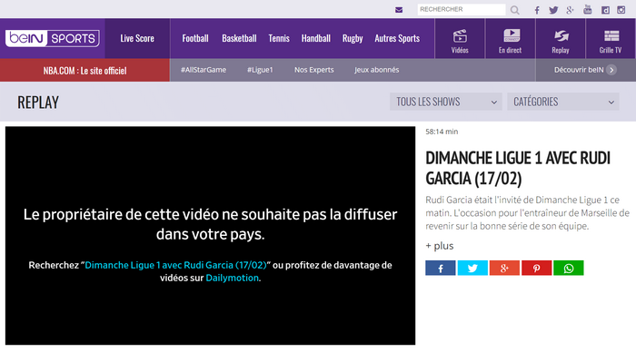This screenshot has width=636, height=362.
Task: Click the Dimanche Ligue 1 avec Rudi Garcia video link
Action: point(175,265)
